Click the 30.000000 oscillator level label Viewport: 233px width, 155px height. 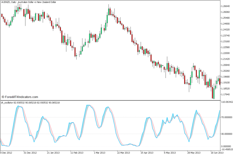[226, 135]
